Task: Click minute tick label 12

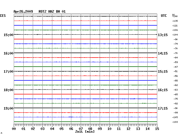Action: pyautogui.click(x=128, y=129)
